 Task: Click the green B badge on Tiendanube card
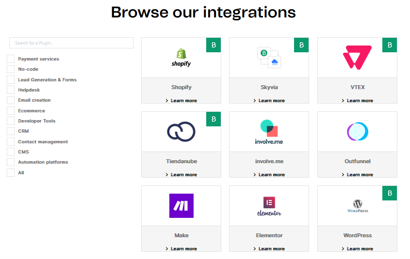point(213,119)
